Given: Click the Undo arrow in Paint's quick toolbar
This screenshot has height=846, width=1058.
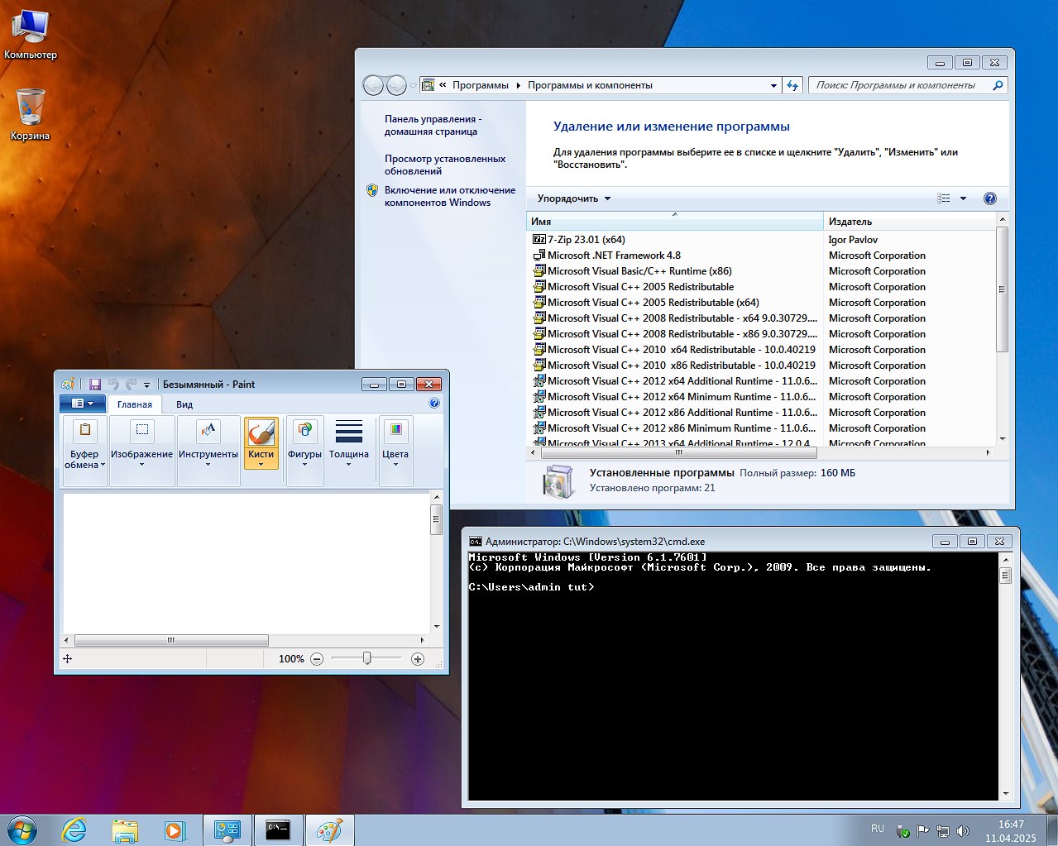Looking at the screenshot, I should tap(116, 384).
